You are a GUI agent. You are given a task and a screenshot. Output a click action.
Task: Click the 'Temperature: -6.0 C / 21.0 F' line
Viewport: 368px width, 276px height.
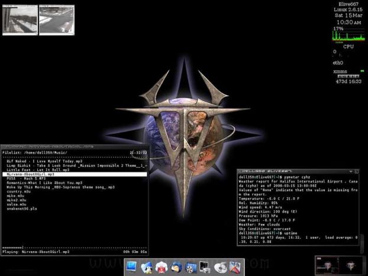point(269,198)
